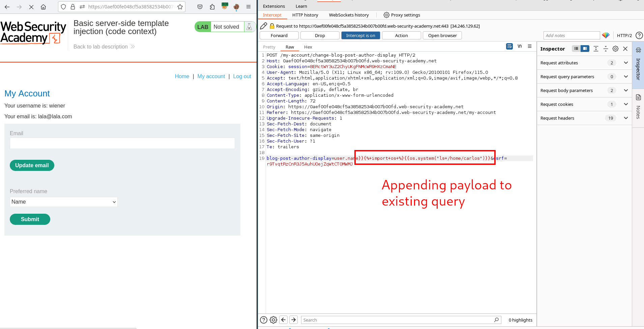Switch Inspector to left-docked layout

(576, 49)
